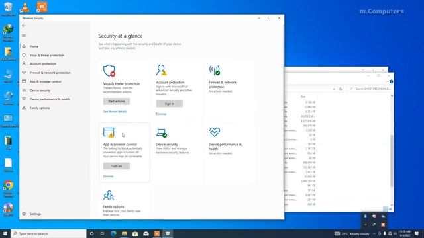Click the Sign in button
Screen dimensions: 424x238
coord(170,104)
